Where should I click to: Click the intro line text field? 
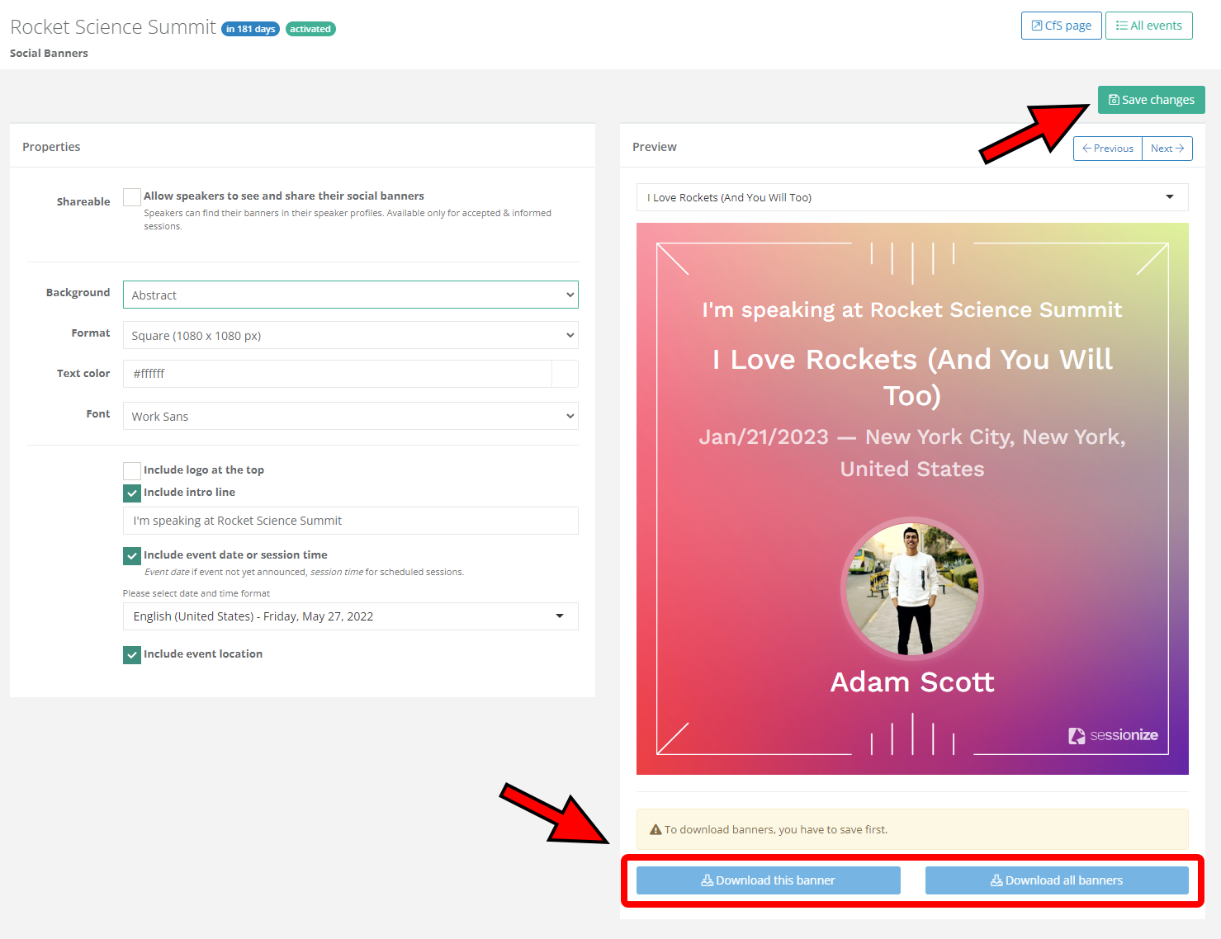coord(350,521)
